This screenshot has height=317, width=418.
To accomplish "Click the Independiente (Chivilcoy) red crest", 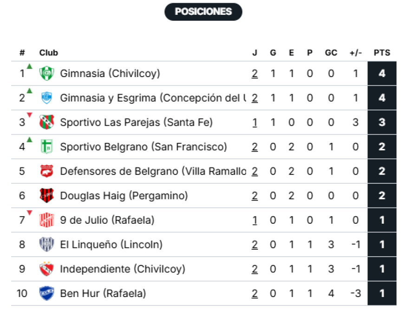I will coord(46,269).
